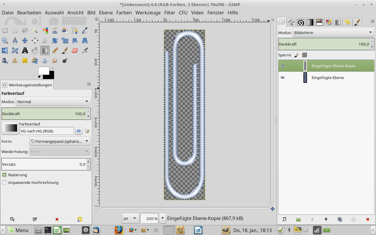Viewport: 376px width, 235px height.
Task: Select the Bucket Fill tool
Action: pos(35,51)
